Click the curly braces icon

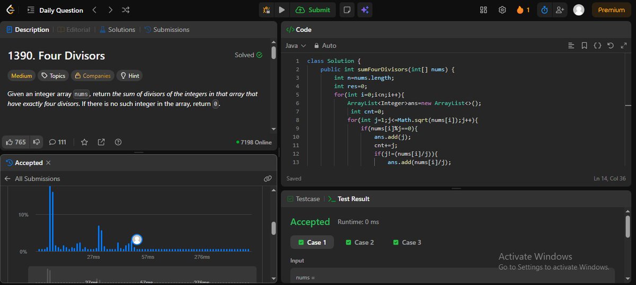597,46
